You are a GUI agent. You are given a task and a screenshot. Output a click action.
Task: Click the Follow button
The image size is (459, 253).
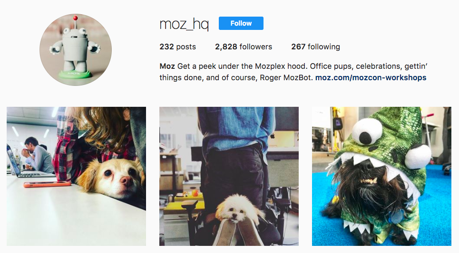click(x=241, y=23)
